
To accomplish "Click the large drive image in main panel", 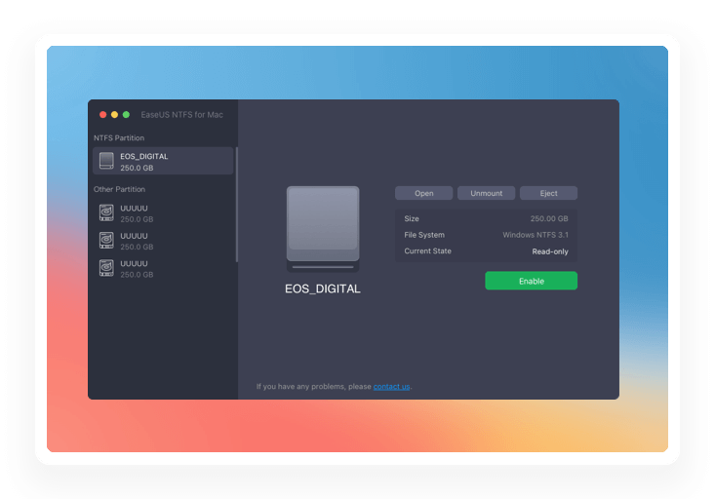I will (322, 228).
